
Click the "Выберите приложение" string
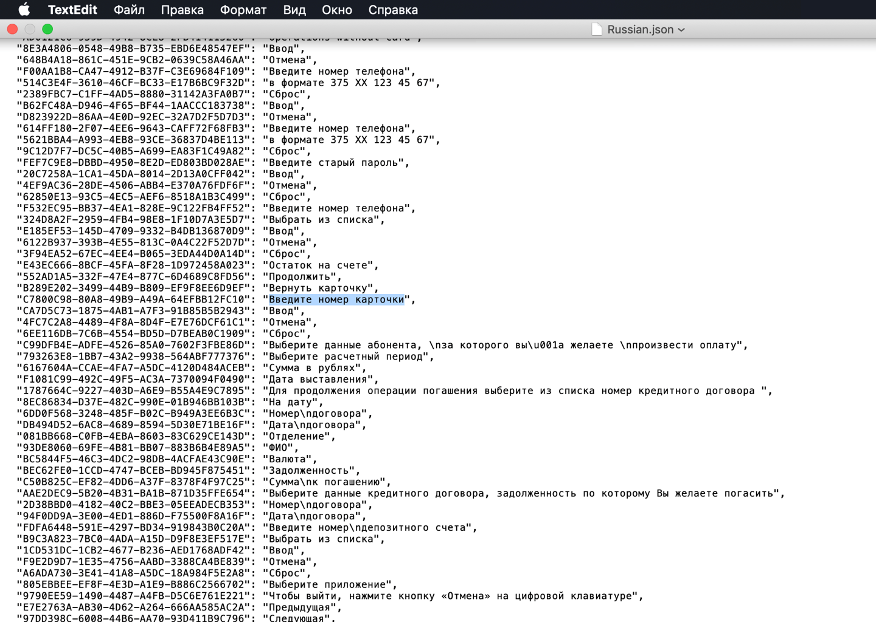click(330, 584)
